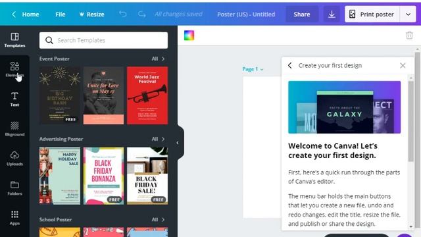Screen dimensions: 421x237
Task: Click the trash delete icon
Action: pyautogui.click(x=409, y=35)
